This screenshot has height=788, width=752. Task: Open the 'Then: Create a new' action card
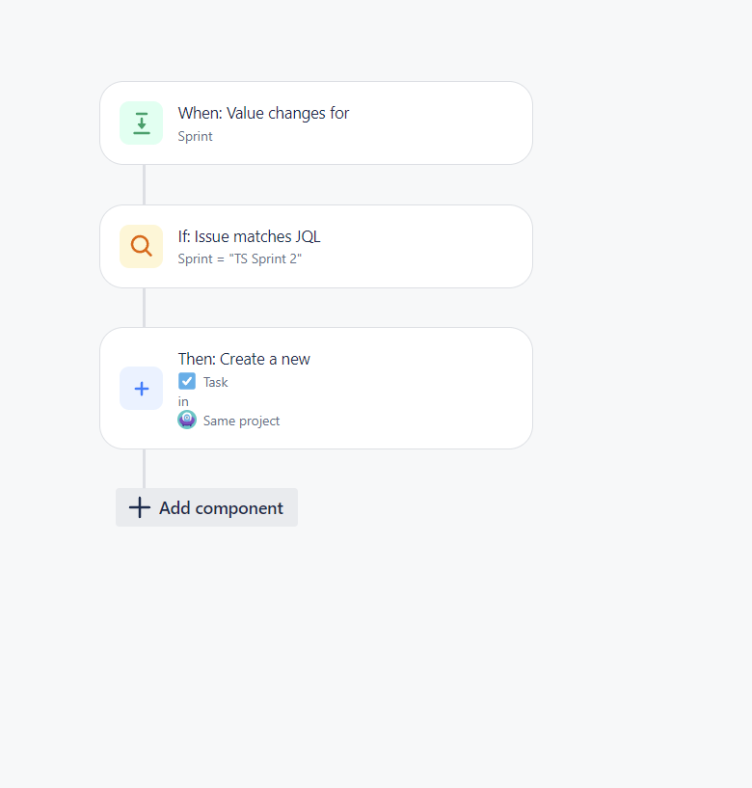[x=316, y=389]
